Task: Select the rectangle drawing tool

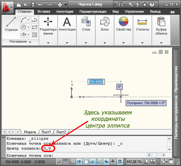Action: click(x=35, y=27)
